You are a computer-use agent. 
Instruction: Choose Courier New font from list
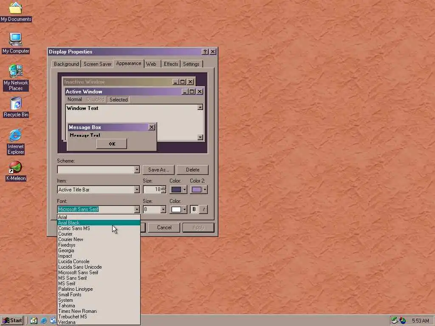99,239
